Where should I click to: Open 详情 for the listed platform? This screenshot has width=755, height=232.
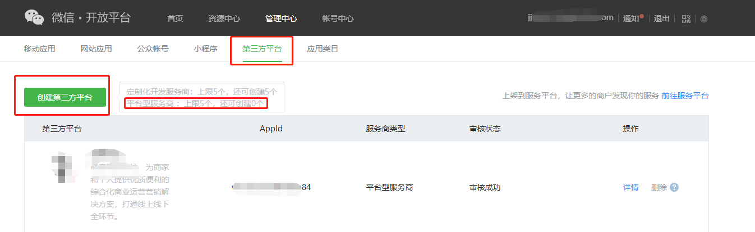[x=630, y=187]
